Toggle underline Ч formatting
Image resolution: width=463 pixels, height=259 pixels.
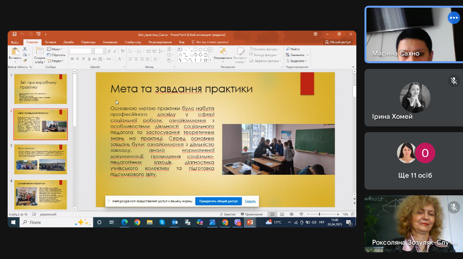click(x=83, y=59)
